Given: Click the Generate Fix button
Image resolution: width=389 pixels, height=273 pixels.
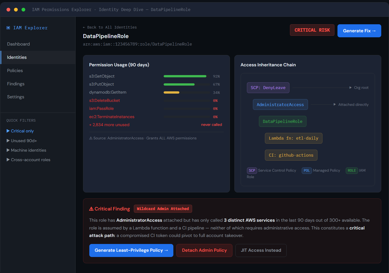Looking at the screenshot, I should [359, 31].
